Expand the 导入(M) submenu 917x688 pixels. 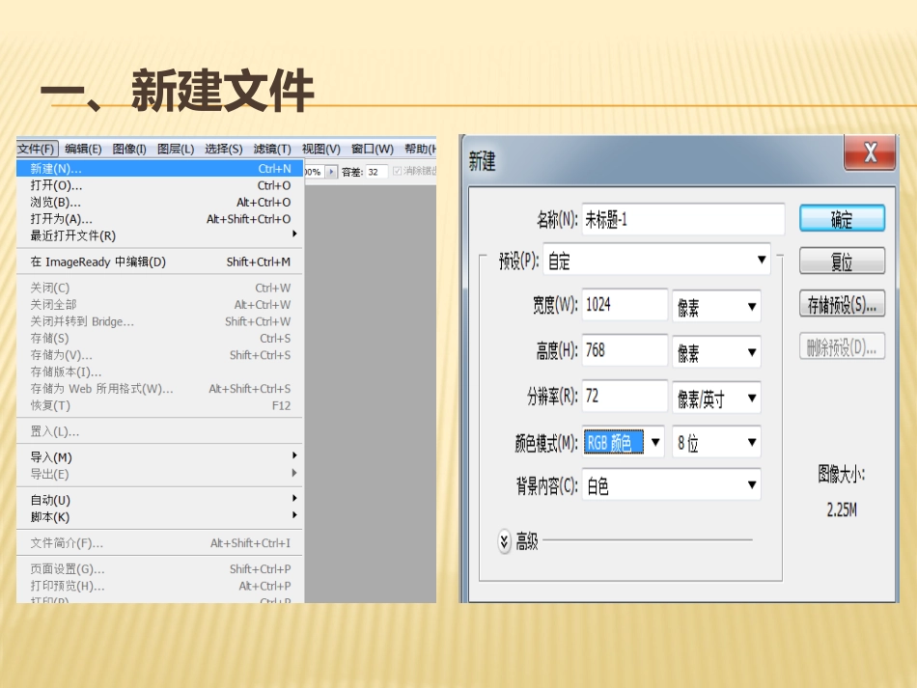[x=159, y=457]
